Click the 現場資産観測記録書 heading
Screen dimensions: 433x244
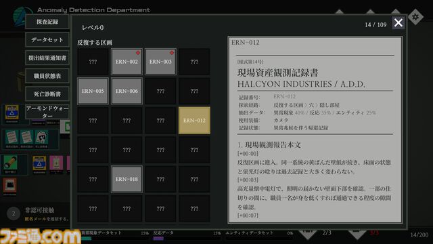click(278, 73)
